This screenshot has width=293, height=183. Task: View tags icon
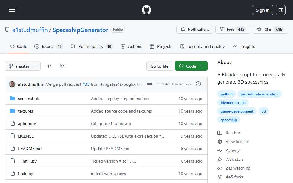coord(62,66)
